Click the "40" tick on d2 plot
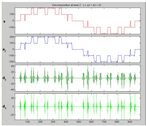 [13, 66]
